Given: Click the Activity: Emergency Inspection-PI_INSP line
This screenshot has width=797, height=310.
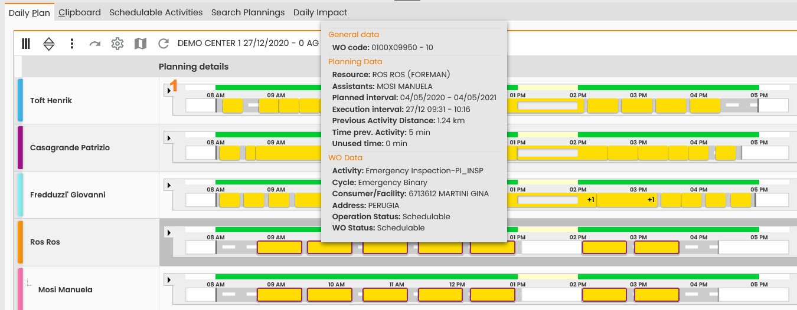Looking at the screenshot, I should pos(408,171).
